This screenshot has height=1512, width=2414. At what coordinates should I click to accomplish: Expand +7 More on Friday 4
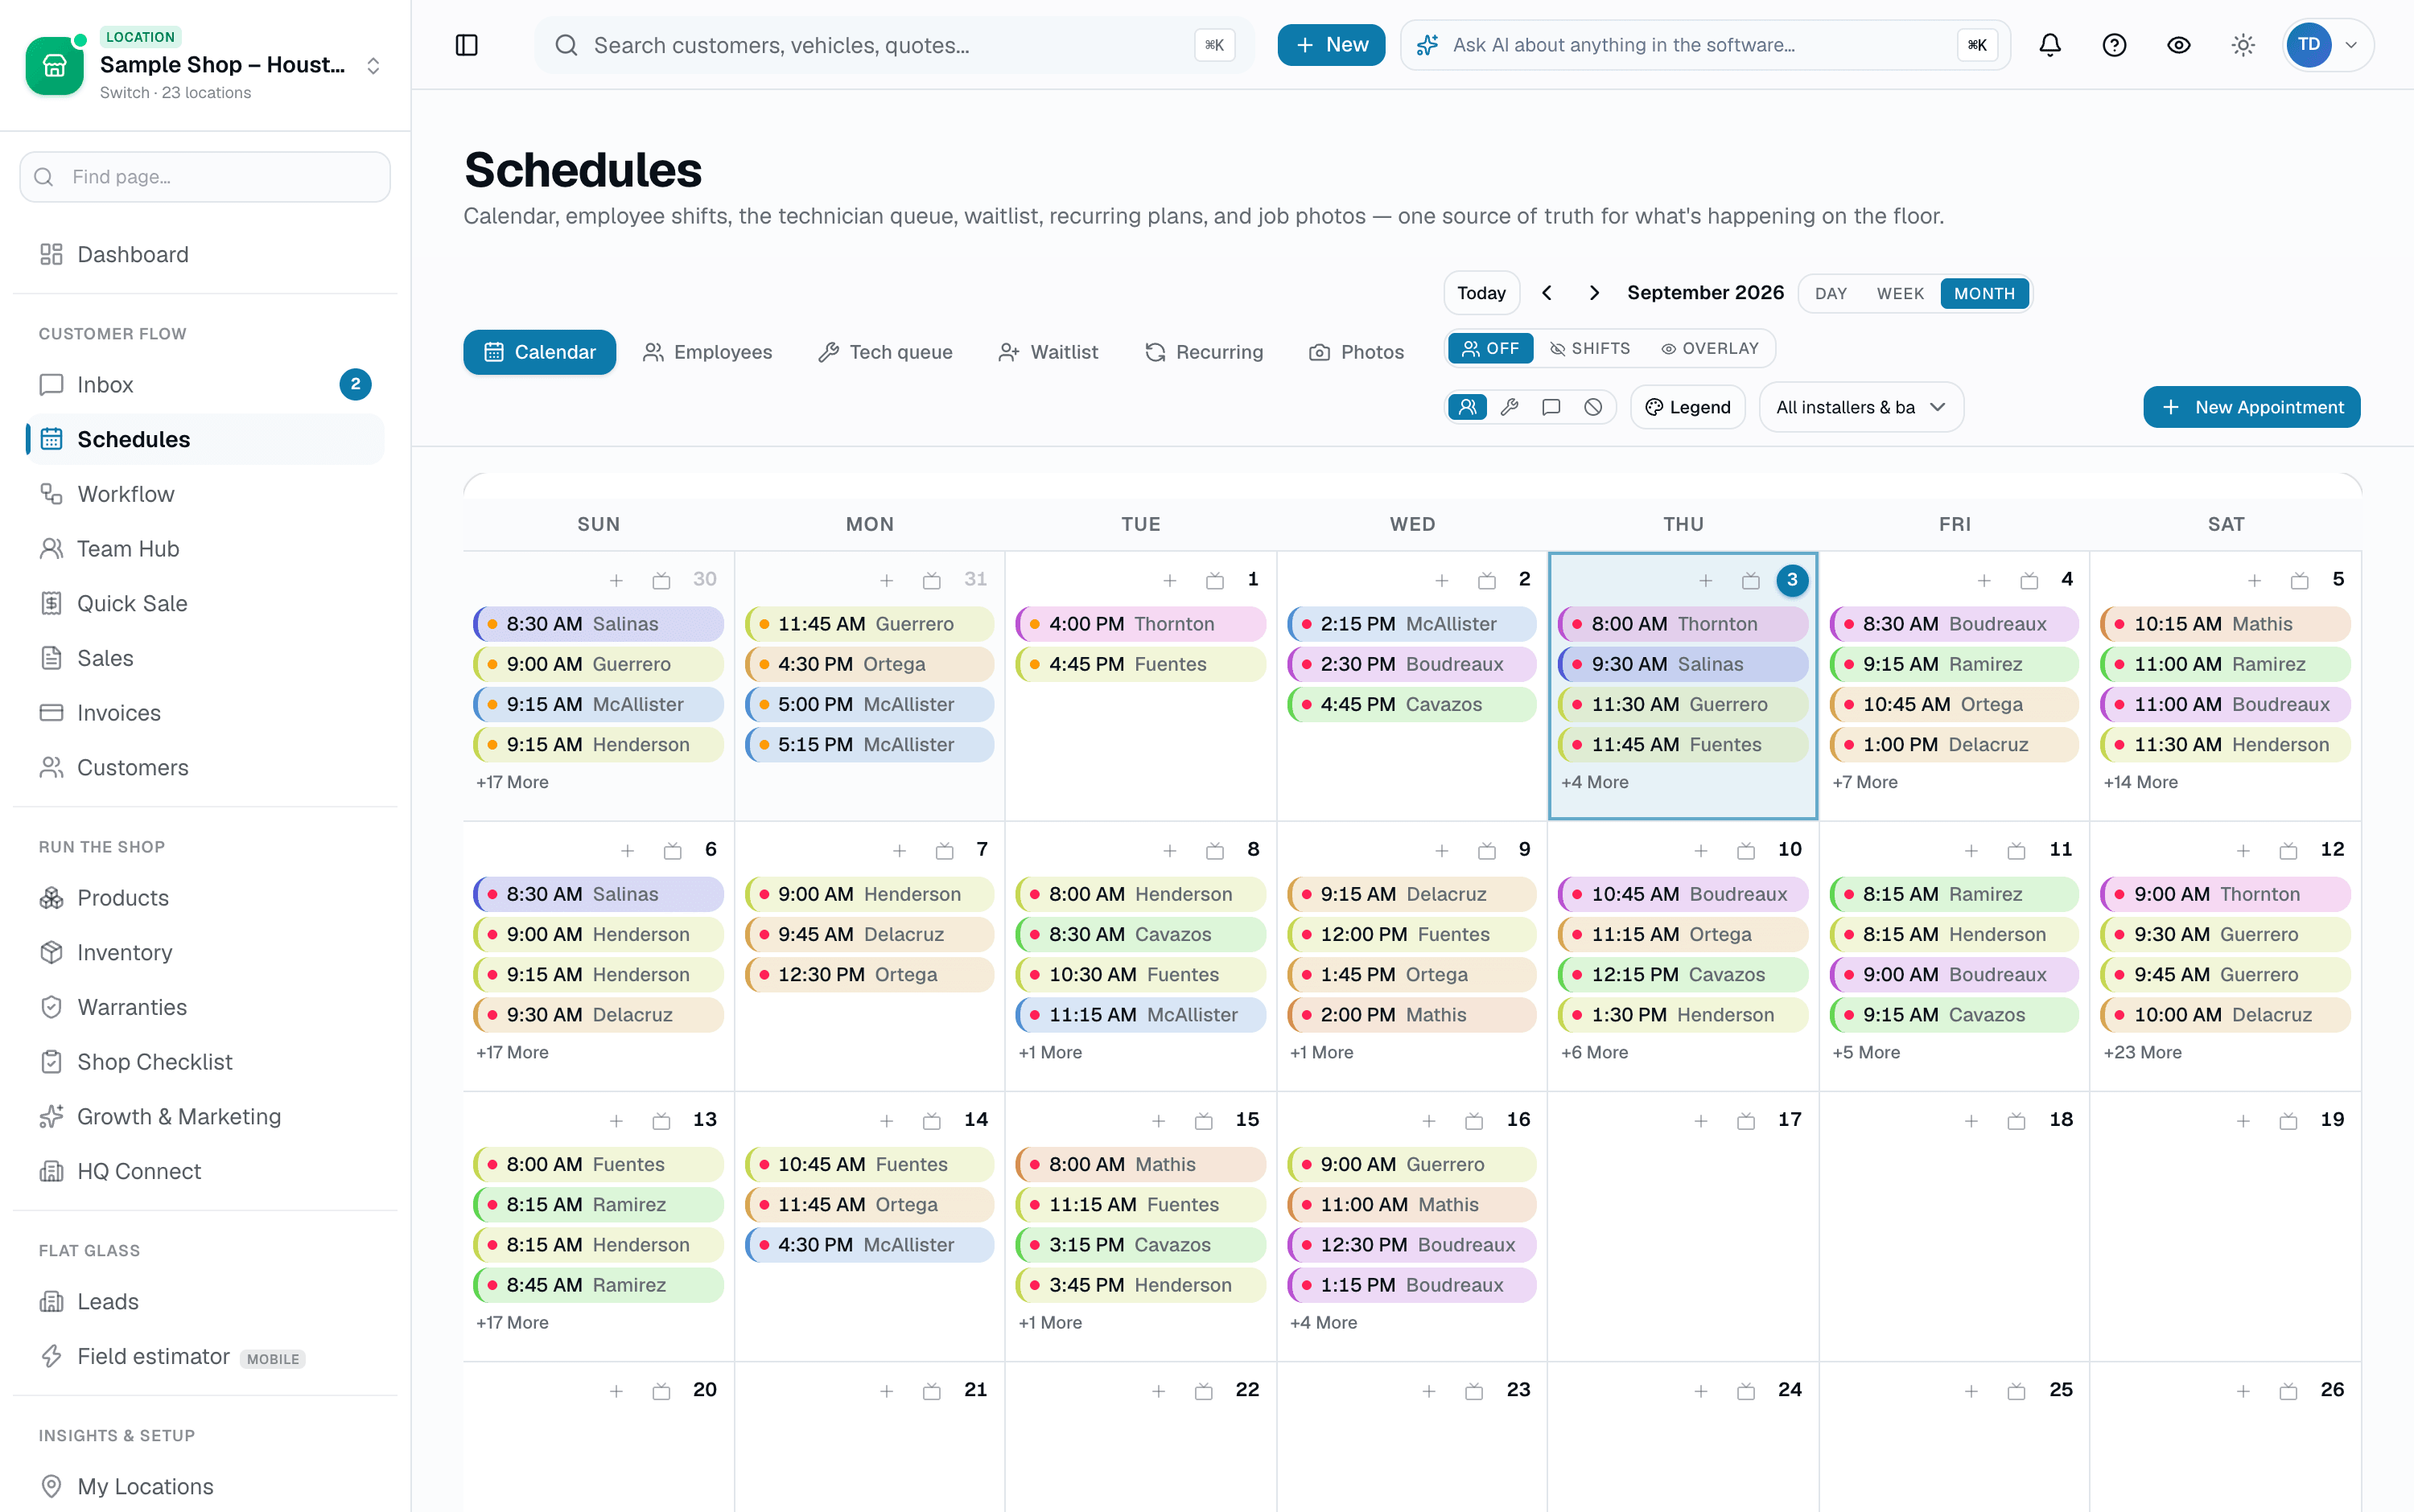pos(1864,782)
